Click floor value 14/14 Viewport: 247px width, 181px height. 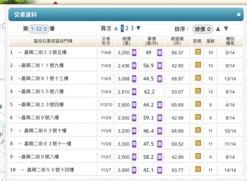pyautogui.click(x=230, y=170)
